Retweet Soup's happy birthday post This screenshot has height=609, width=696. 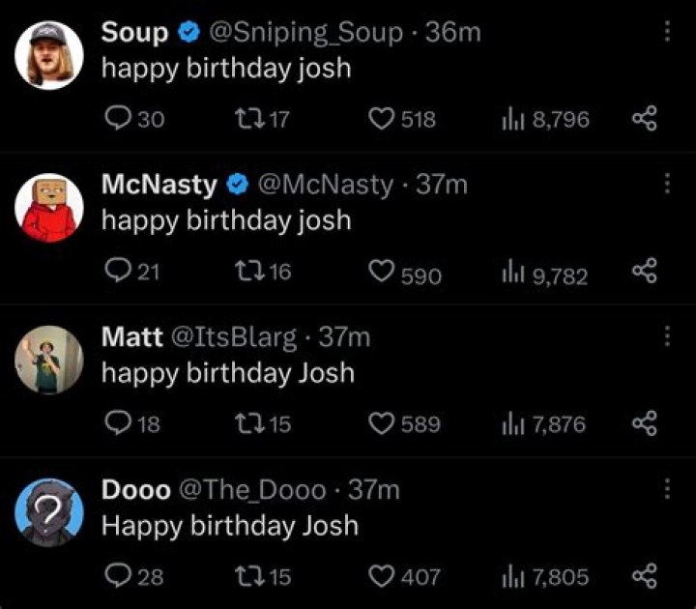tap(248, 120)
